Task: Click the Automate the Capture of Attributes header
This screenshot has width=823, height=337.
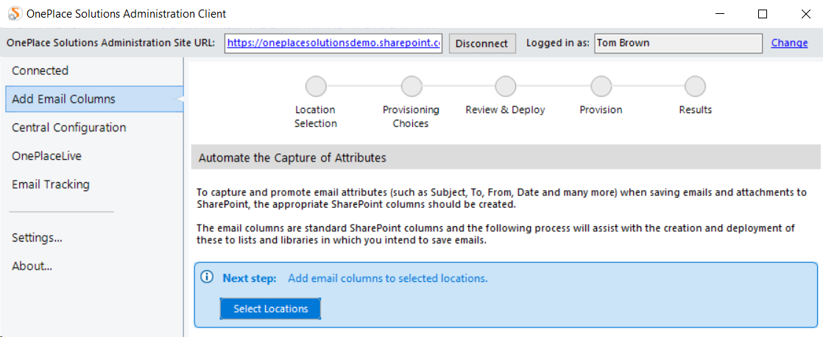Action: pyautogui.click(x=505, y=158)
